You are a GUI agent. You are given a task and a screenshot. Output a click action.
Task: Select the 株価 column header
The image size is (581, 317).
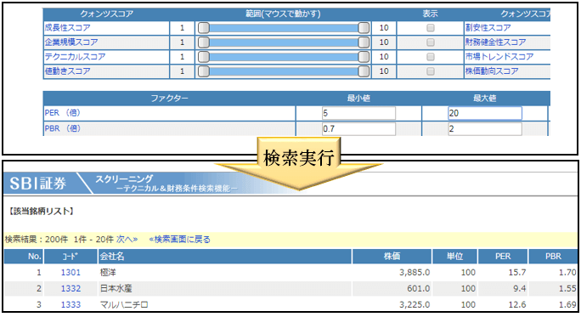point(392,256)
